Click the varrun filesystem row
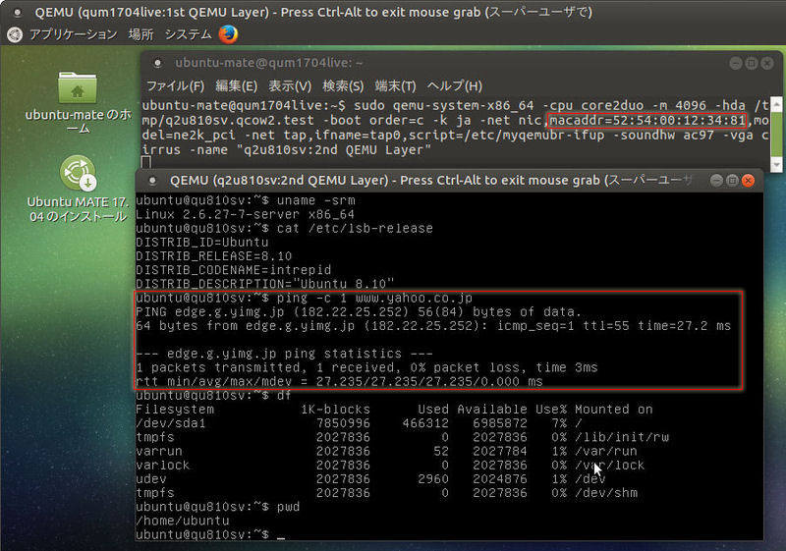Viewport: 786px width, 551px height. [386, 452]
